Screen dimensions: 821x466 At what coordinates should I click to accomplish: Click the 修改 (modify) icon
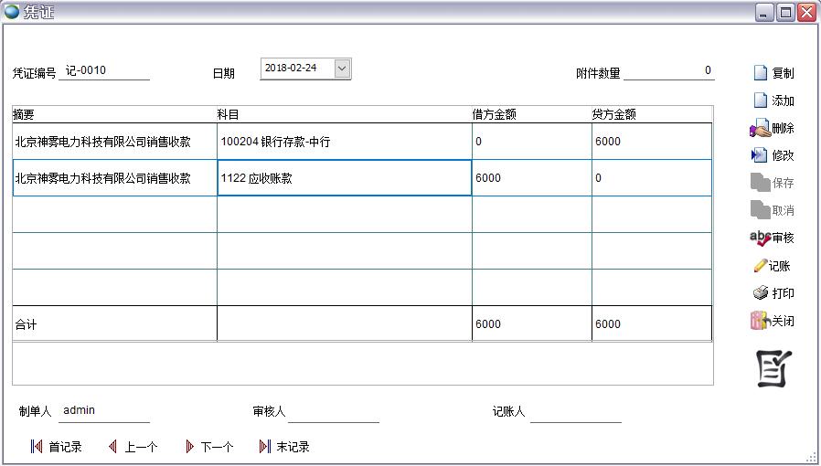759,155
